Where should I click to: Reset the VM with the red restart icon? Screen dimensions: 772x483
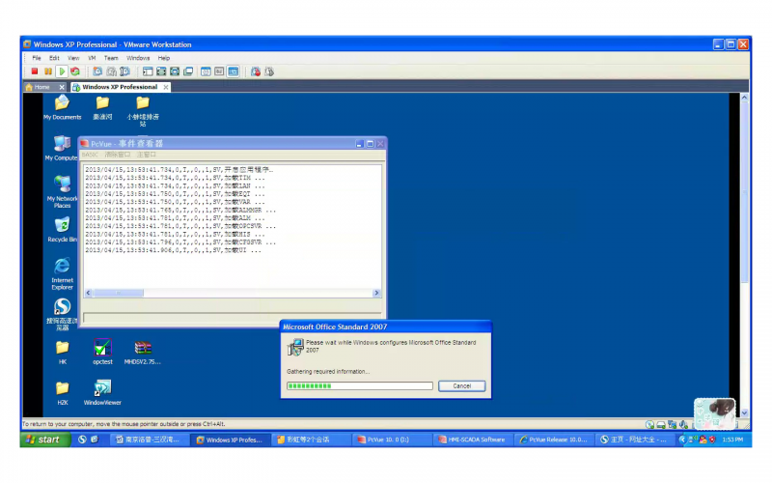75,71
